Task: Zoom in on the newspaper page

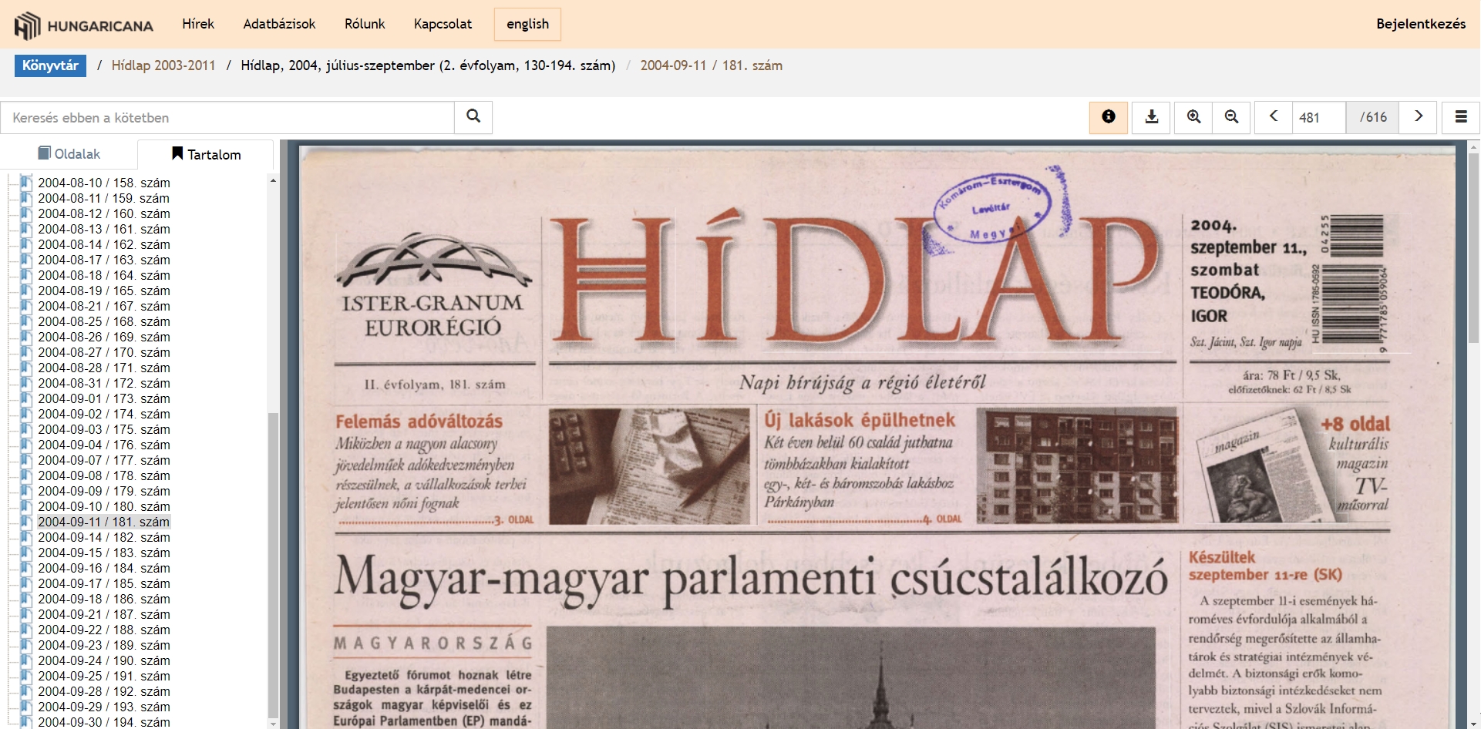Action: tap(1193, 117)
